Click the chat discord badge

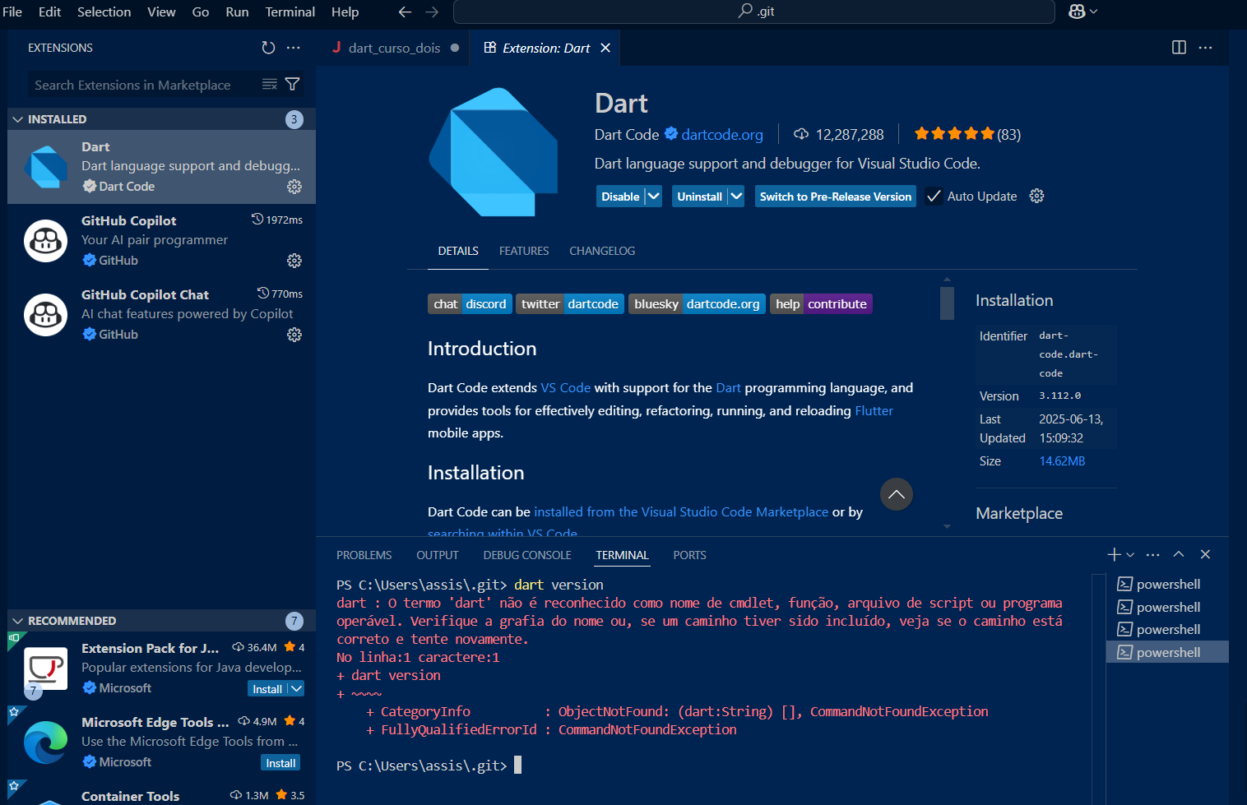(470, 304)
